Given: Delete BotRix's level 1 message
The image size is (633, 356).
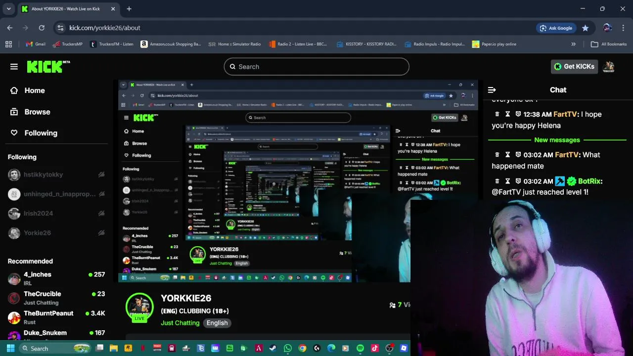Looking at the screenshot, I should (497, 181).
